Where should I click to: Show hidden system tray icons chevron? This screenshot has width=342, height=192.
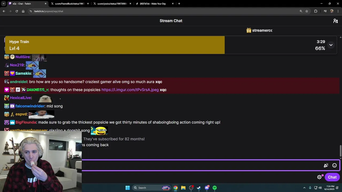point(304,188)
